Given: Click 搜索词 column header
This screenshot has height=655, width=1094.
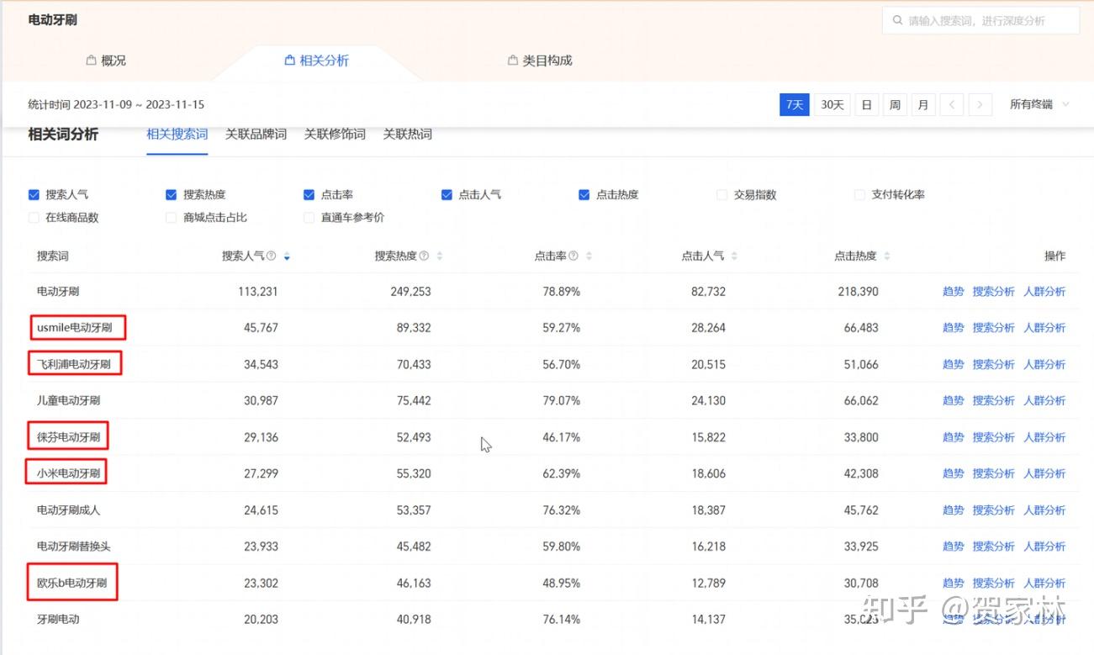Looking at the screenshot, I should tap(53, 256).
